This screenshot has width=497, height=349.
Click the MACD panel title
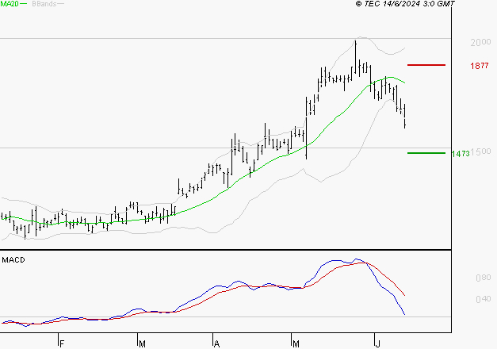13,260
